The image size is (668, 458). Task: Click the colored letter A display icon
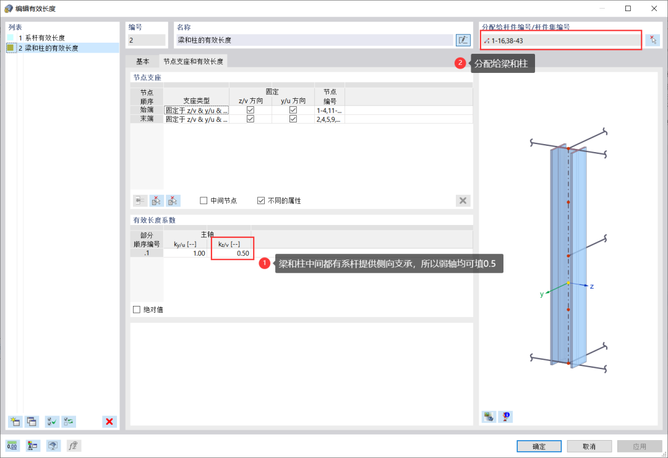click(x=33, y=446)
